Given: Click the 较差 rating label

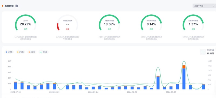Looking at the screenshot, I should pos(67,29).
